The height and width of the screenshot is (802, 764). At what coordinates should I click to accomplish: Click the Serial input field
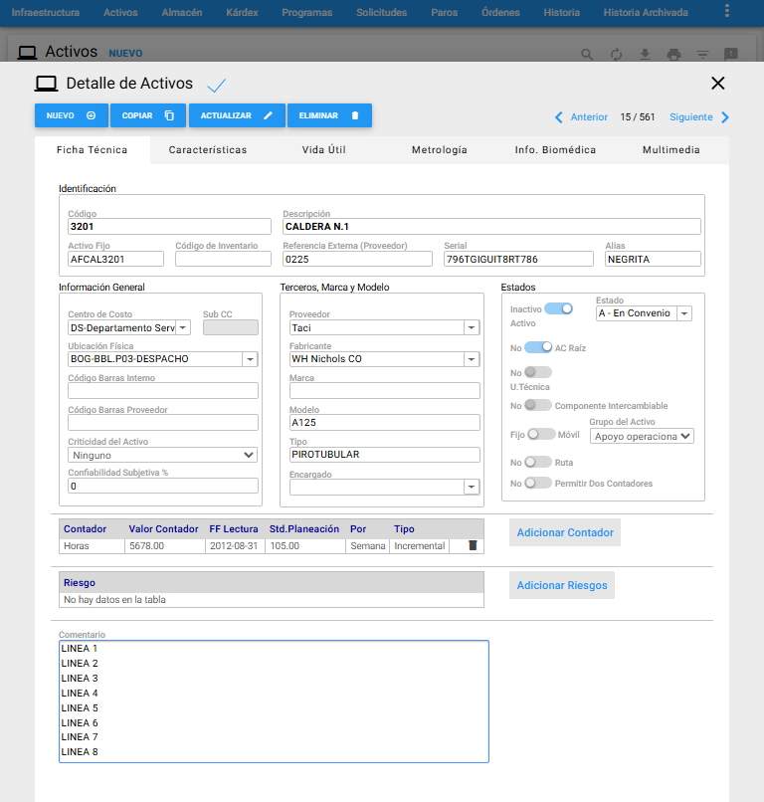click(518, 259)
